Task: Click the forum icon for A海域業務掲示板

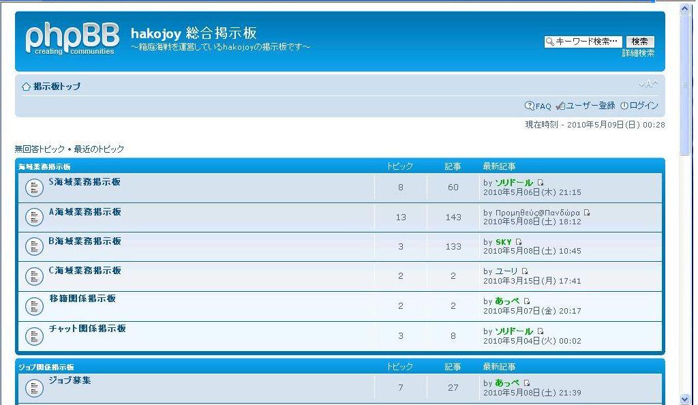Action: [x=34, y=217]
